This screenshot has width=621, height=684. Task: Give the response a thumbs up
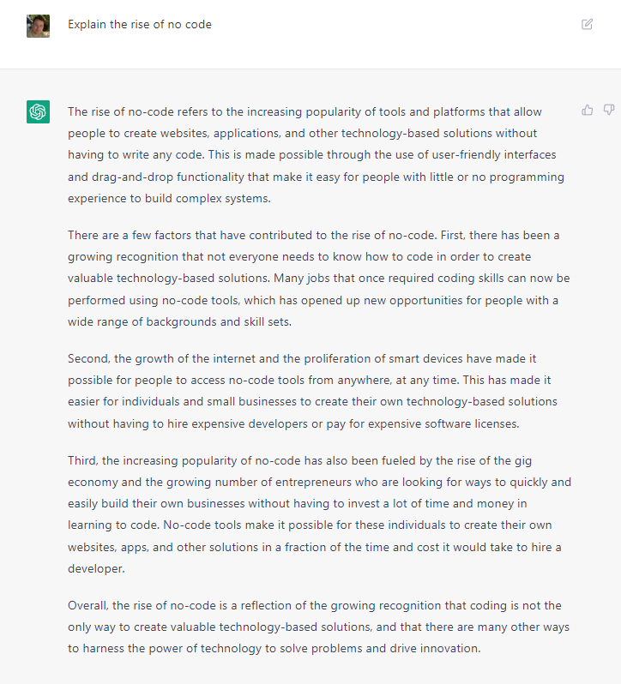588,110
